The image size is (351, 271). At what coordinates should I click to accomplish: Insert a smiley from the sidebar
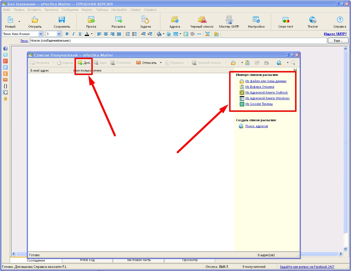[5, 99]
